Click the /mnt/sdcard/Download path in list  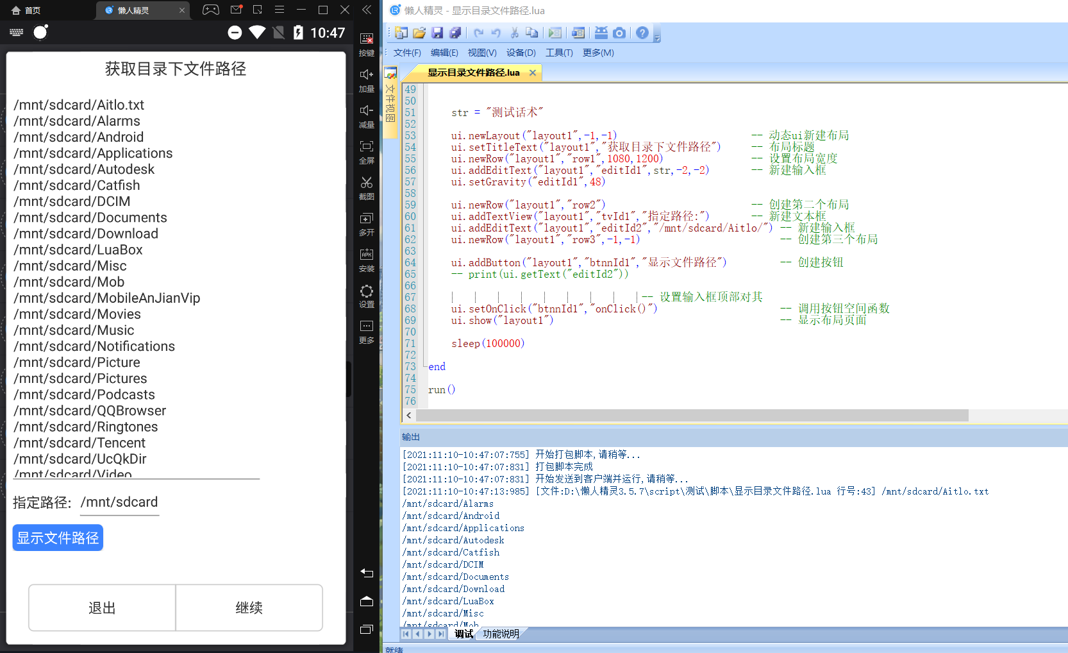pos(86,233)
